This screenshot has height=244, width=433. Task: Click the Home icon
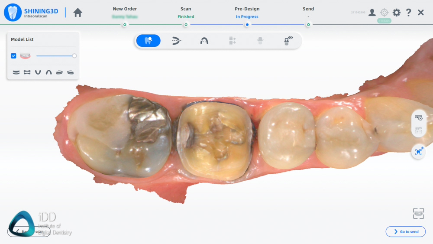pyautogui.click(x=78, y=13)
